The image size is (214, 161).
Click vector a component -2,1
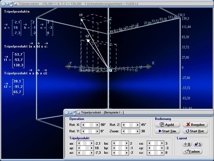point(17,22)
